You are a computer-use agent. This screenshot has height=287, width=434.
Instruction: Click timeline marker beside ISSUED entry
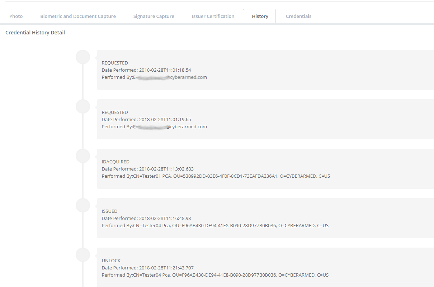(83, 205)
